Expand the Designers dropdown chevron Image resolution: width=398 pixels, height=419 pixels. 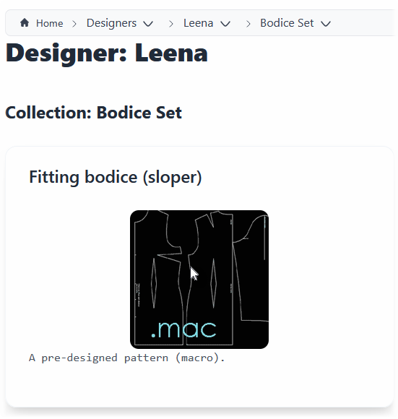point(148,24)
